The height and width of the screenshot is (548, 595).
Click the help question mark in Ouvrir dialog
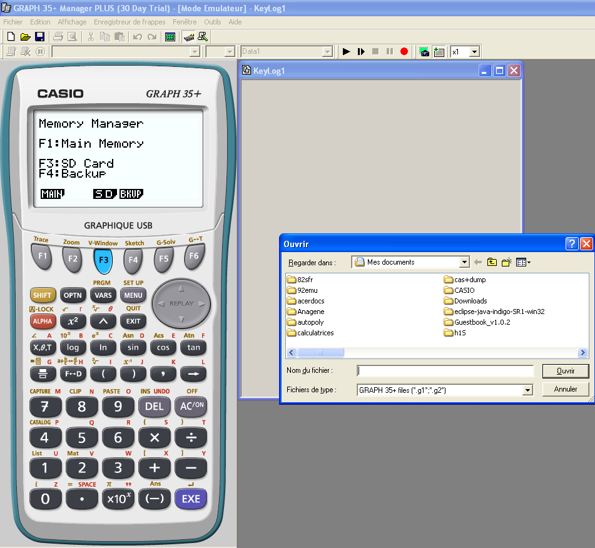[571, 243]
